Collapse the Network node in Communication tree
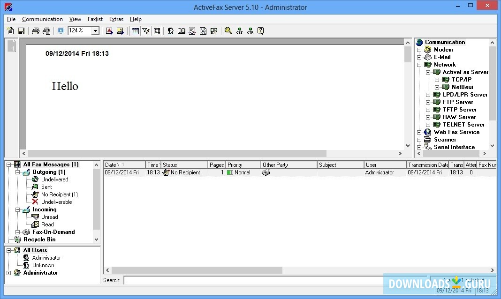The height and width of the screenshot is (299, 501). click(x=419, y=65)
